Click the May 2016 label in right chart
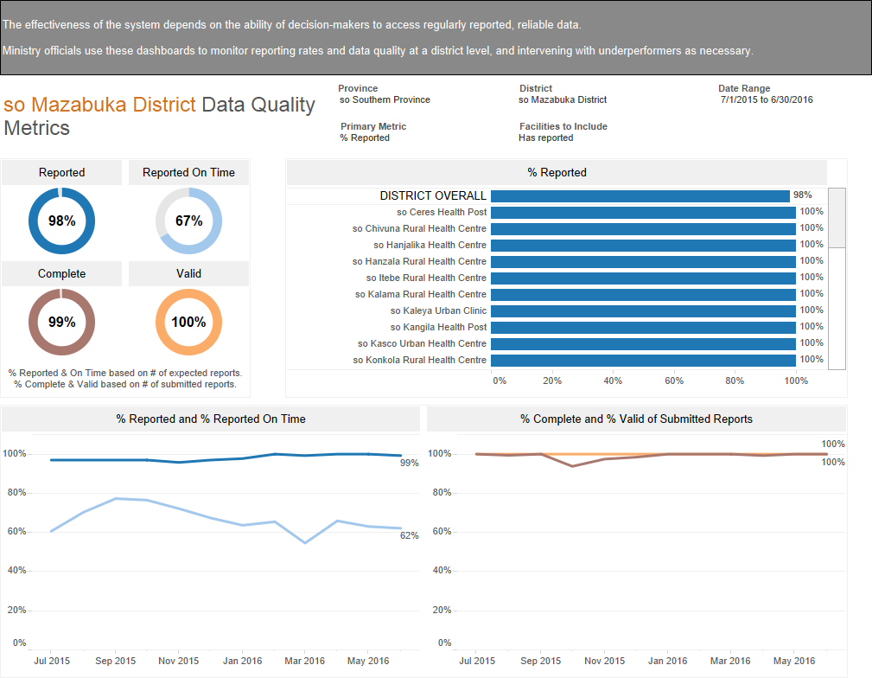872x678 pixels. [794, 661]
